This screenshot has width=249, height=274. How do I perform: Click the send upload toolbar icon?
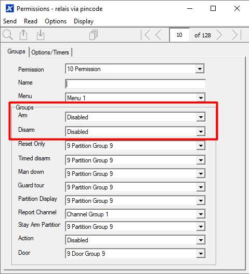coord(23,35)
